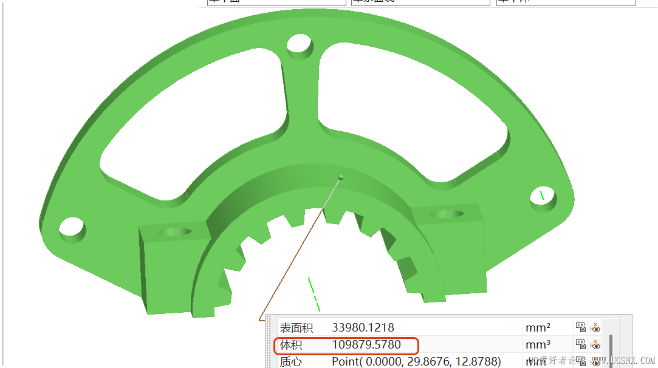The image size is (658, 368).
Task: Select the volume value 109879.5780
Action: [x=366, y=344]
